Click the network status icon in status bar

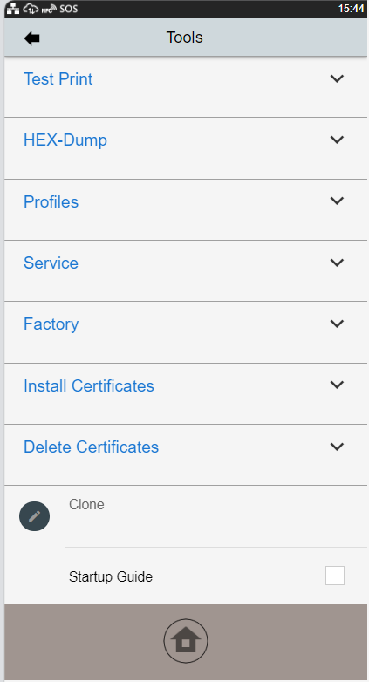(12, 8)
